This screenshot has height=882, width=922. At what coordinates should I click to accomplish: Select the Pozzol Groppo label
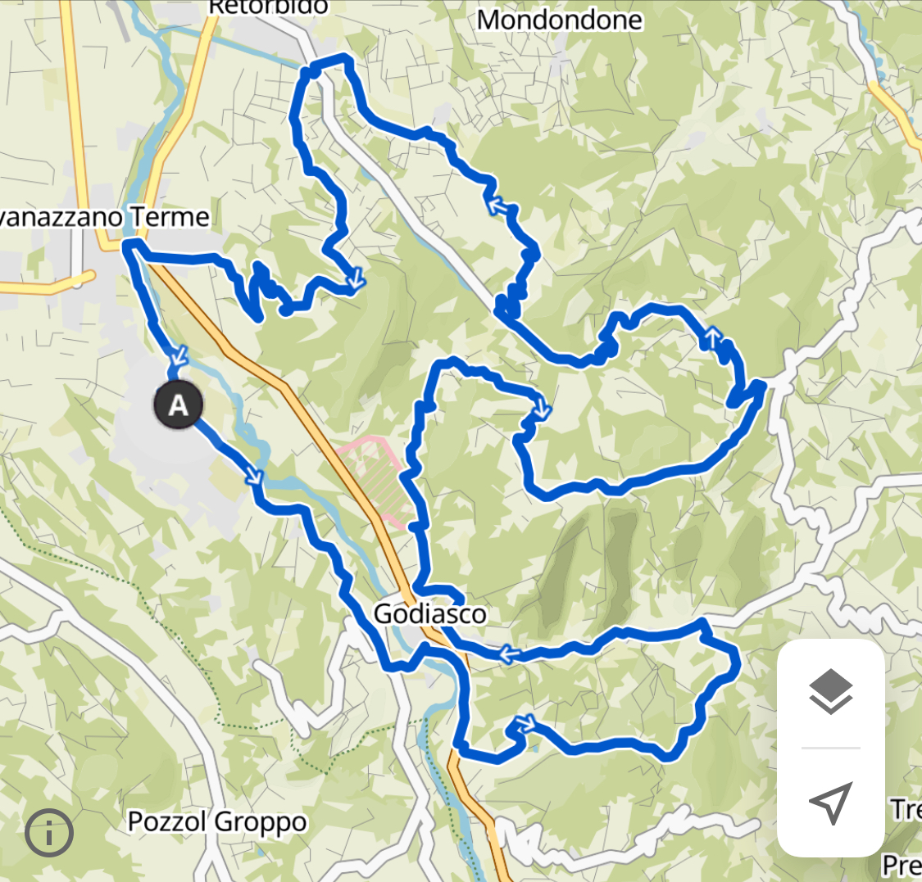click(x=217, y=821)
